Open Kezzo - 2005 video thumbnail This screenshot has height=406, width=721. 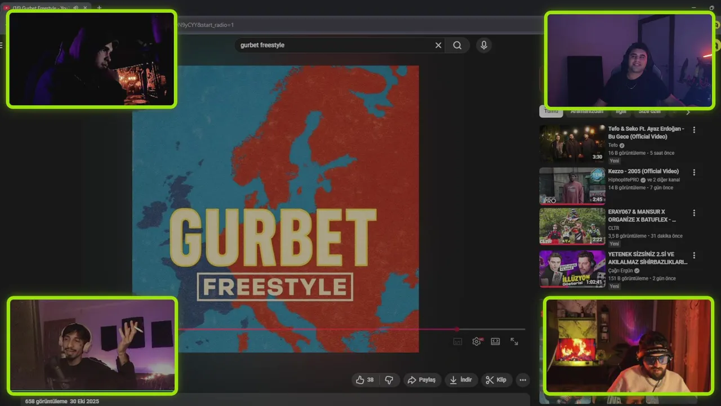tap(572, 186)
